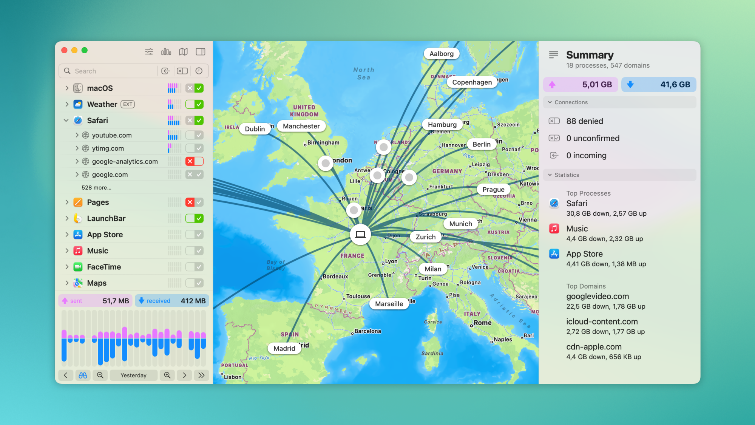Click the Yesterday time range button
This screenshot has width=755, height=425.
pos(133,375)
